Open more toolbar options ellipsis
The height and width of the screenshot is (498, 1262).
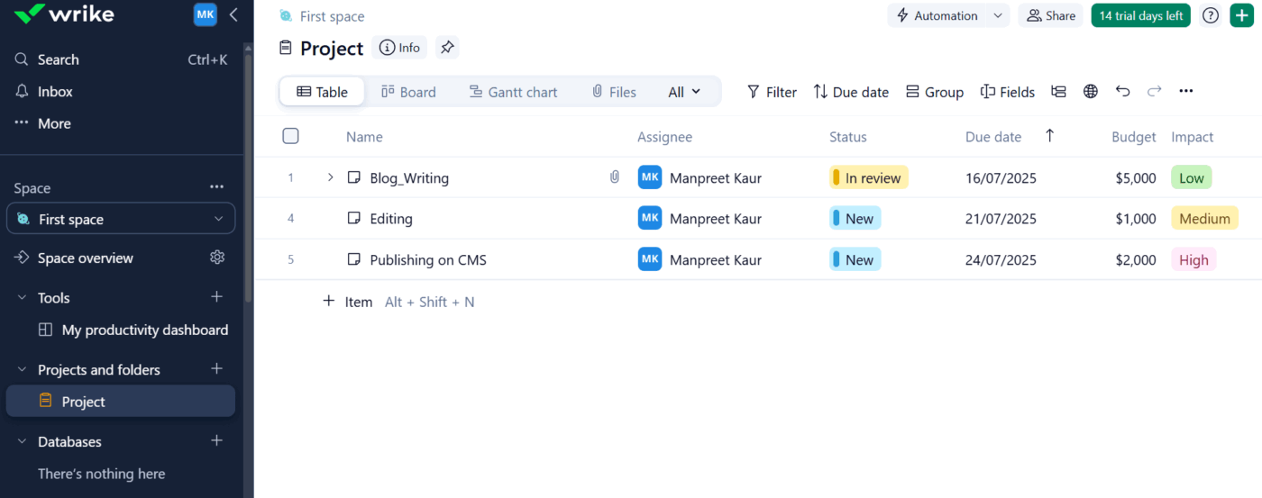(x=1186, y=91)
